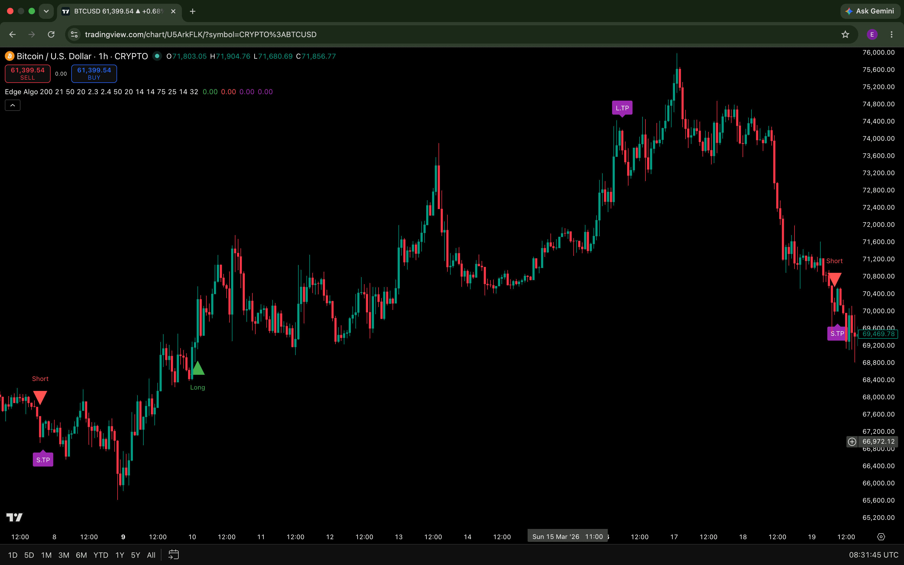Click the Sun 15 Mar '26 date label
Screen dimensions: 904x565
click(567, 536)
